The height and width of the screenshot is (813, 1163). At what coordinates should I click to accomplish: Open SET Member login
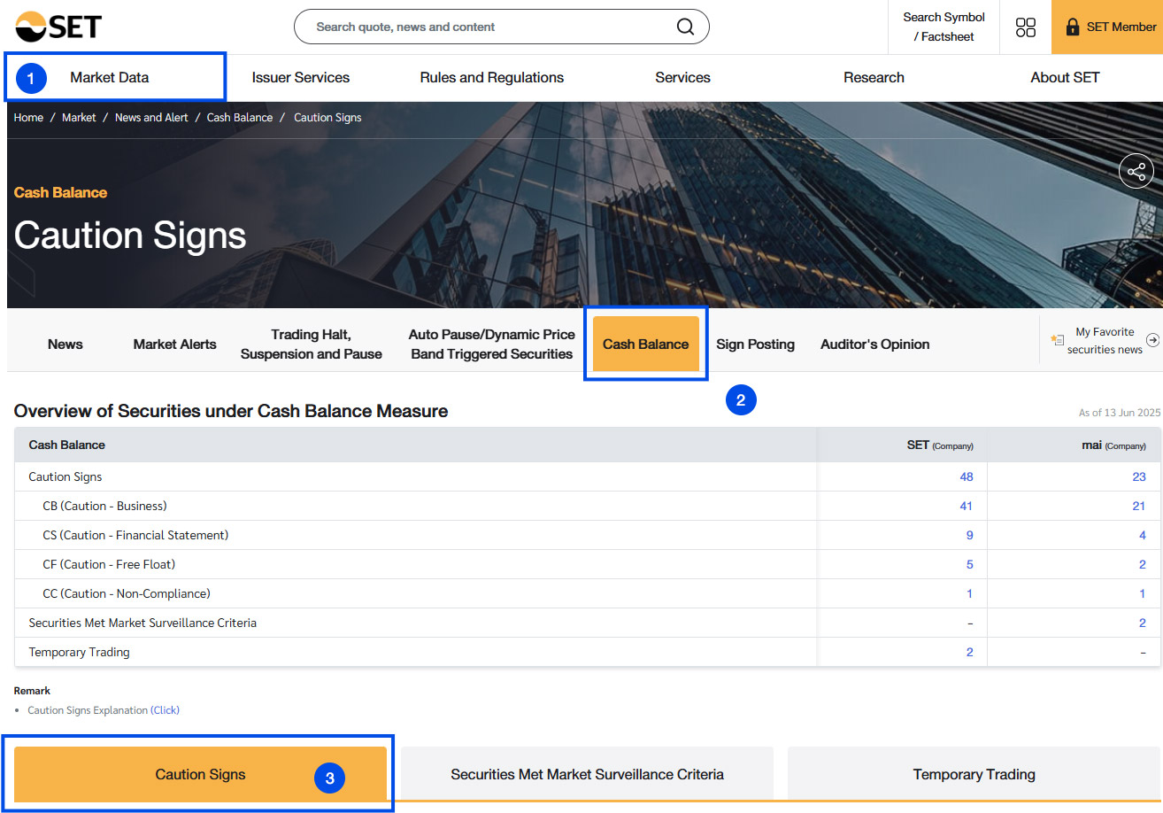[1107, 27]
